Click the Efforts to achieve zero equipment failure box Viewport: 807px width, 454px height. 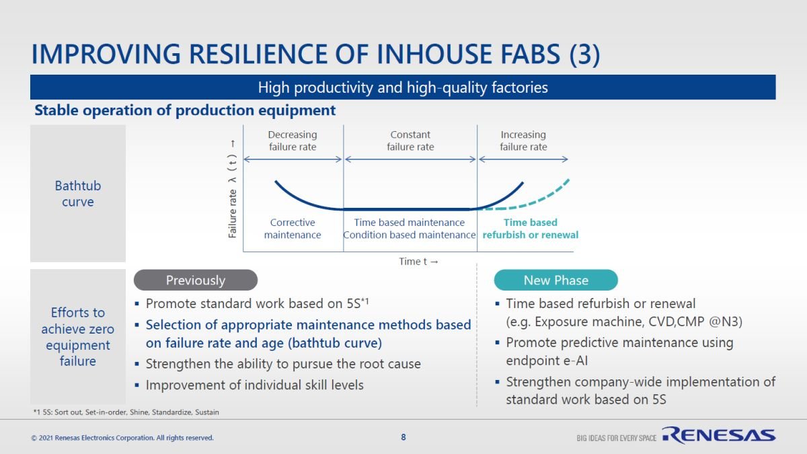(78, 337)
